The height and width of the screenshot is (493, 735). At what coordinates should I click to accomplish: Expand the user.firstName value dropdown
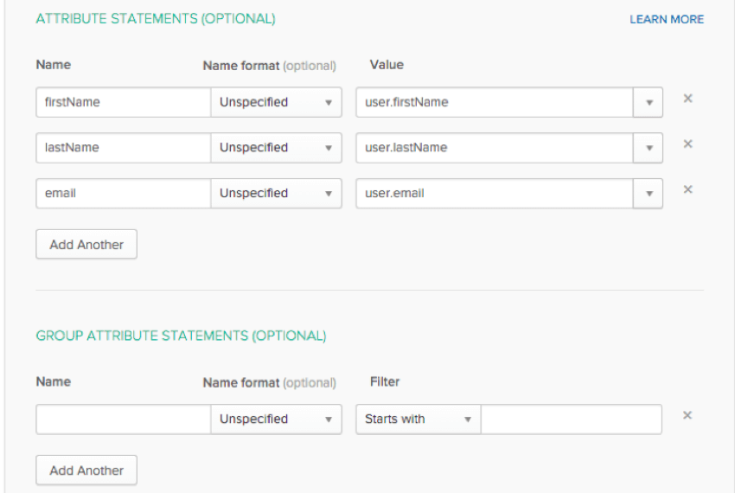coord(649,102)
